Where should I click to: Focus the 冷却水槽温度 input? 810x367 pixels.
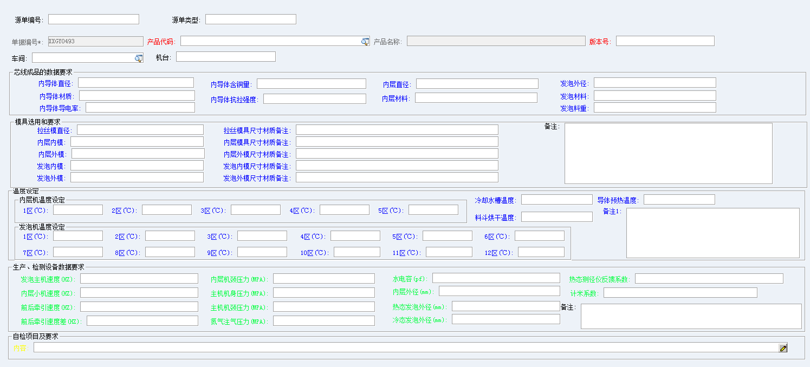556,200
